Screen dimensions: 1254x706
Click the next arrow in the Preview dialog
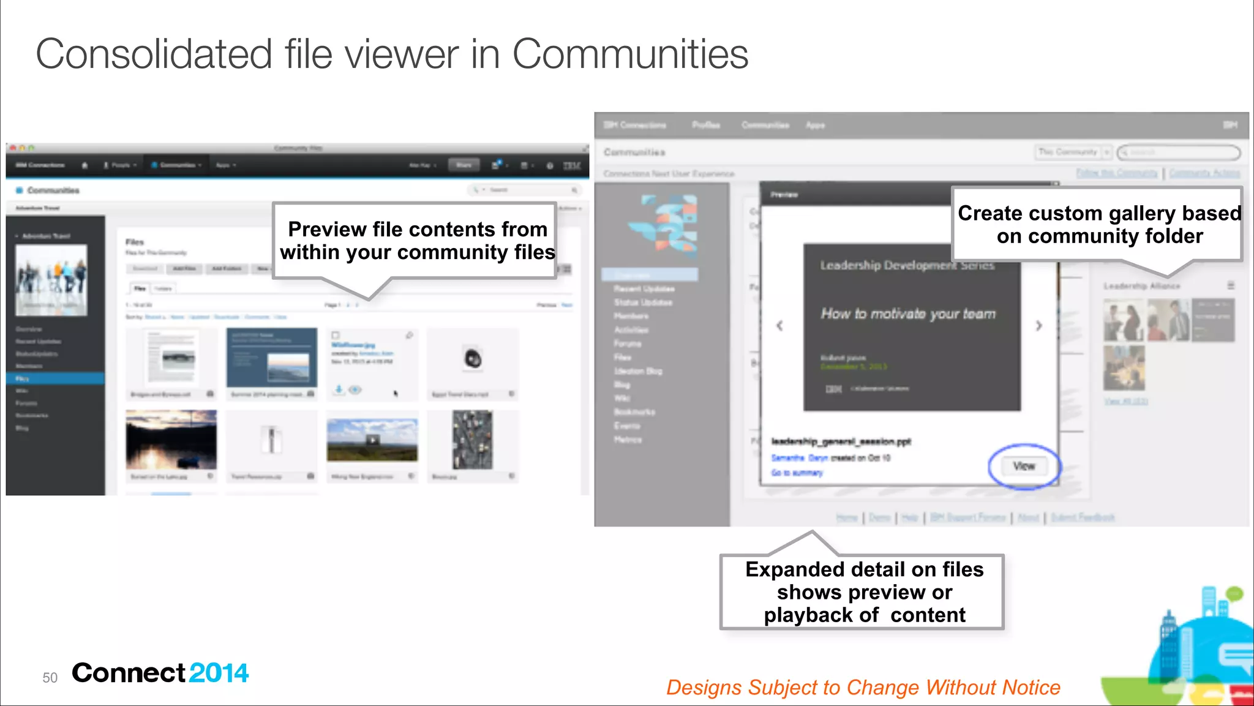1038,326
